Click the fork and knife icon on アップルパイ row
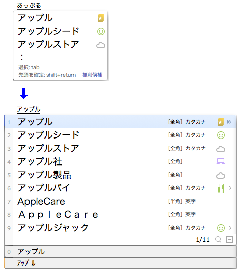The width and height of the screenshot is (242, 275). click(221, 188)
